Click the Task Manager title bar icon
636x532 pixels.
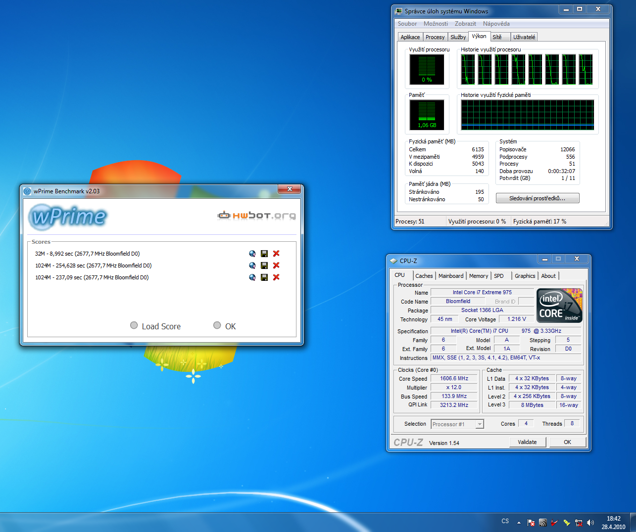(399, 11)
